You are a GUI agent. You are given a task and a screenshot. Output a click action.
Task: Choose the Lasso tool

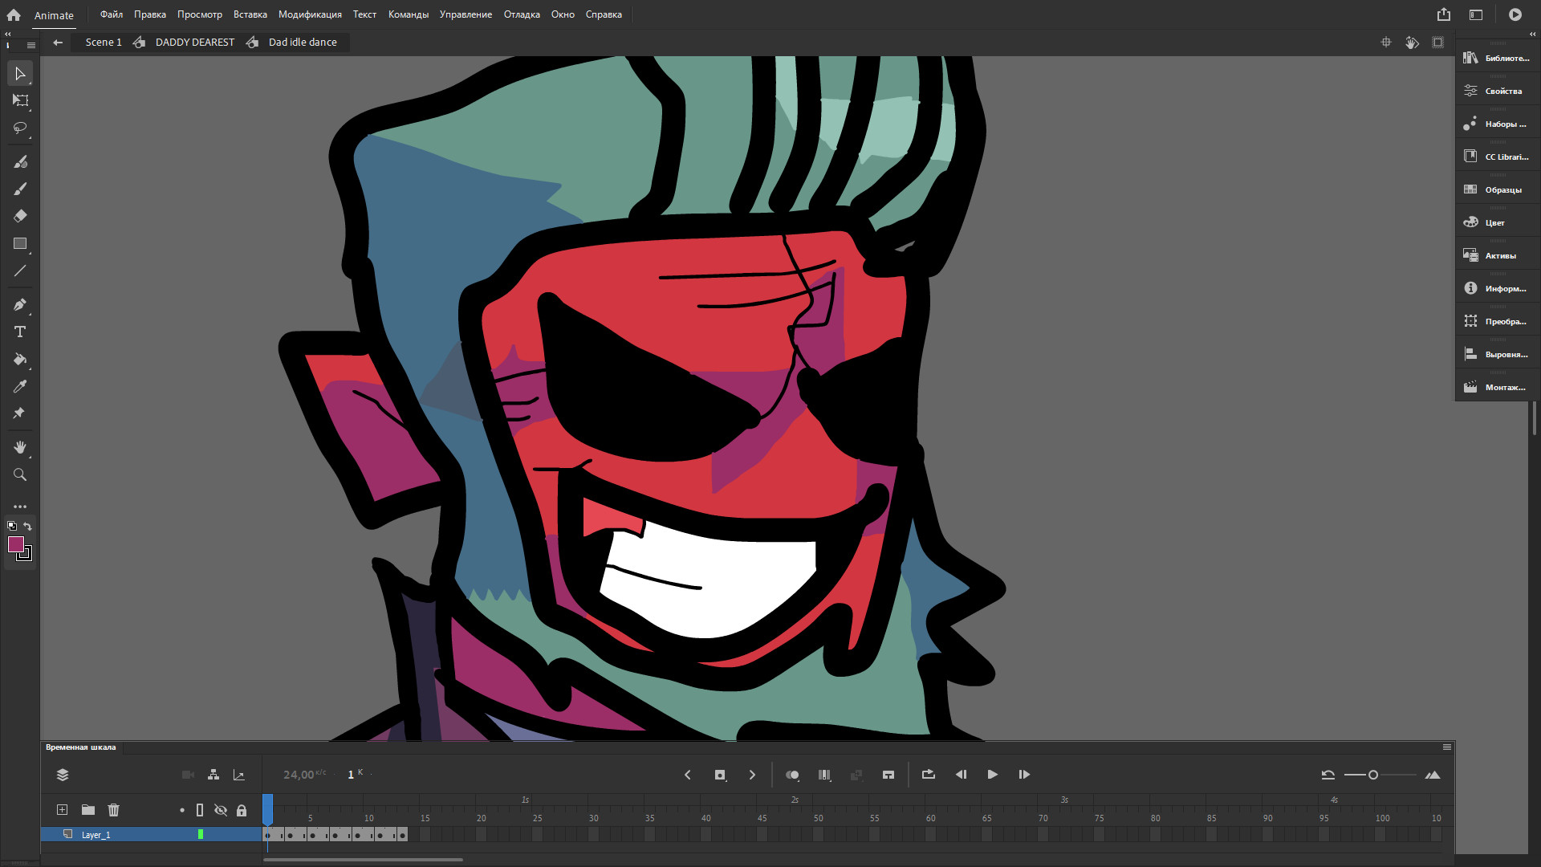pyautogui.click(x=19, y=128)
